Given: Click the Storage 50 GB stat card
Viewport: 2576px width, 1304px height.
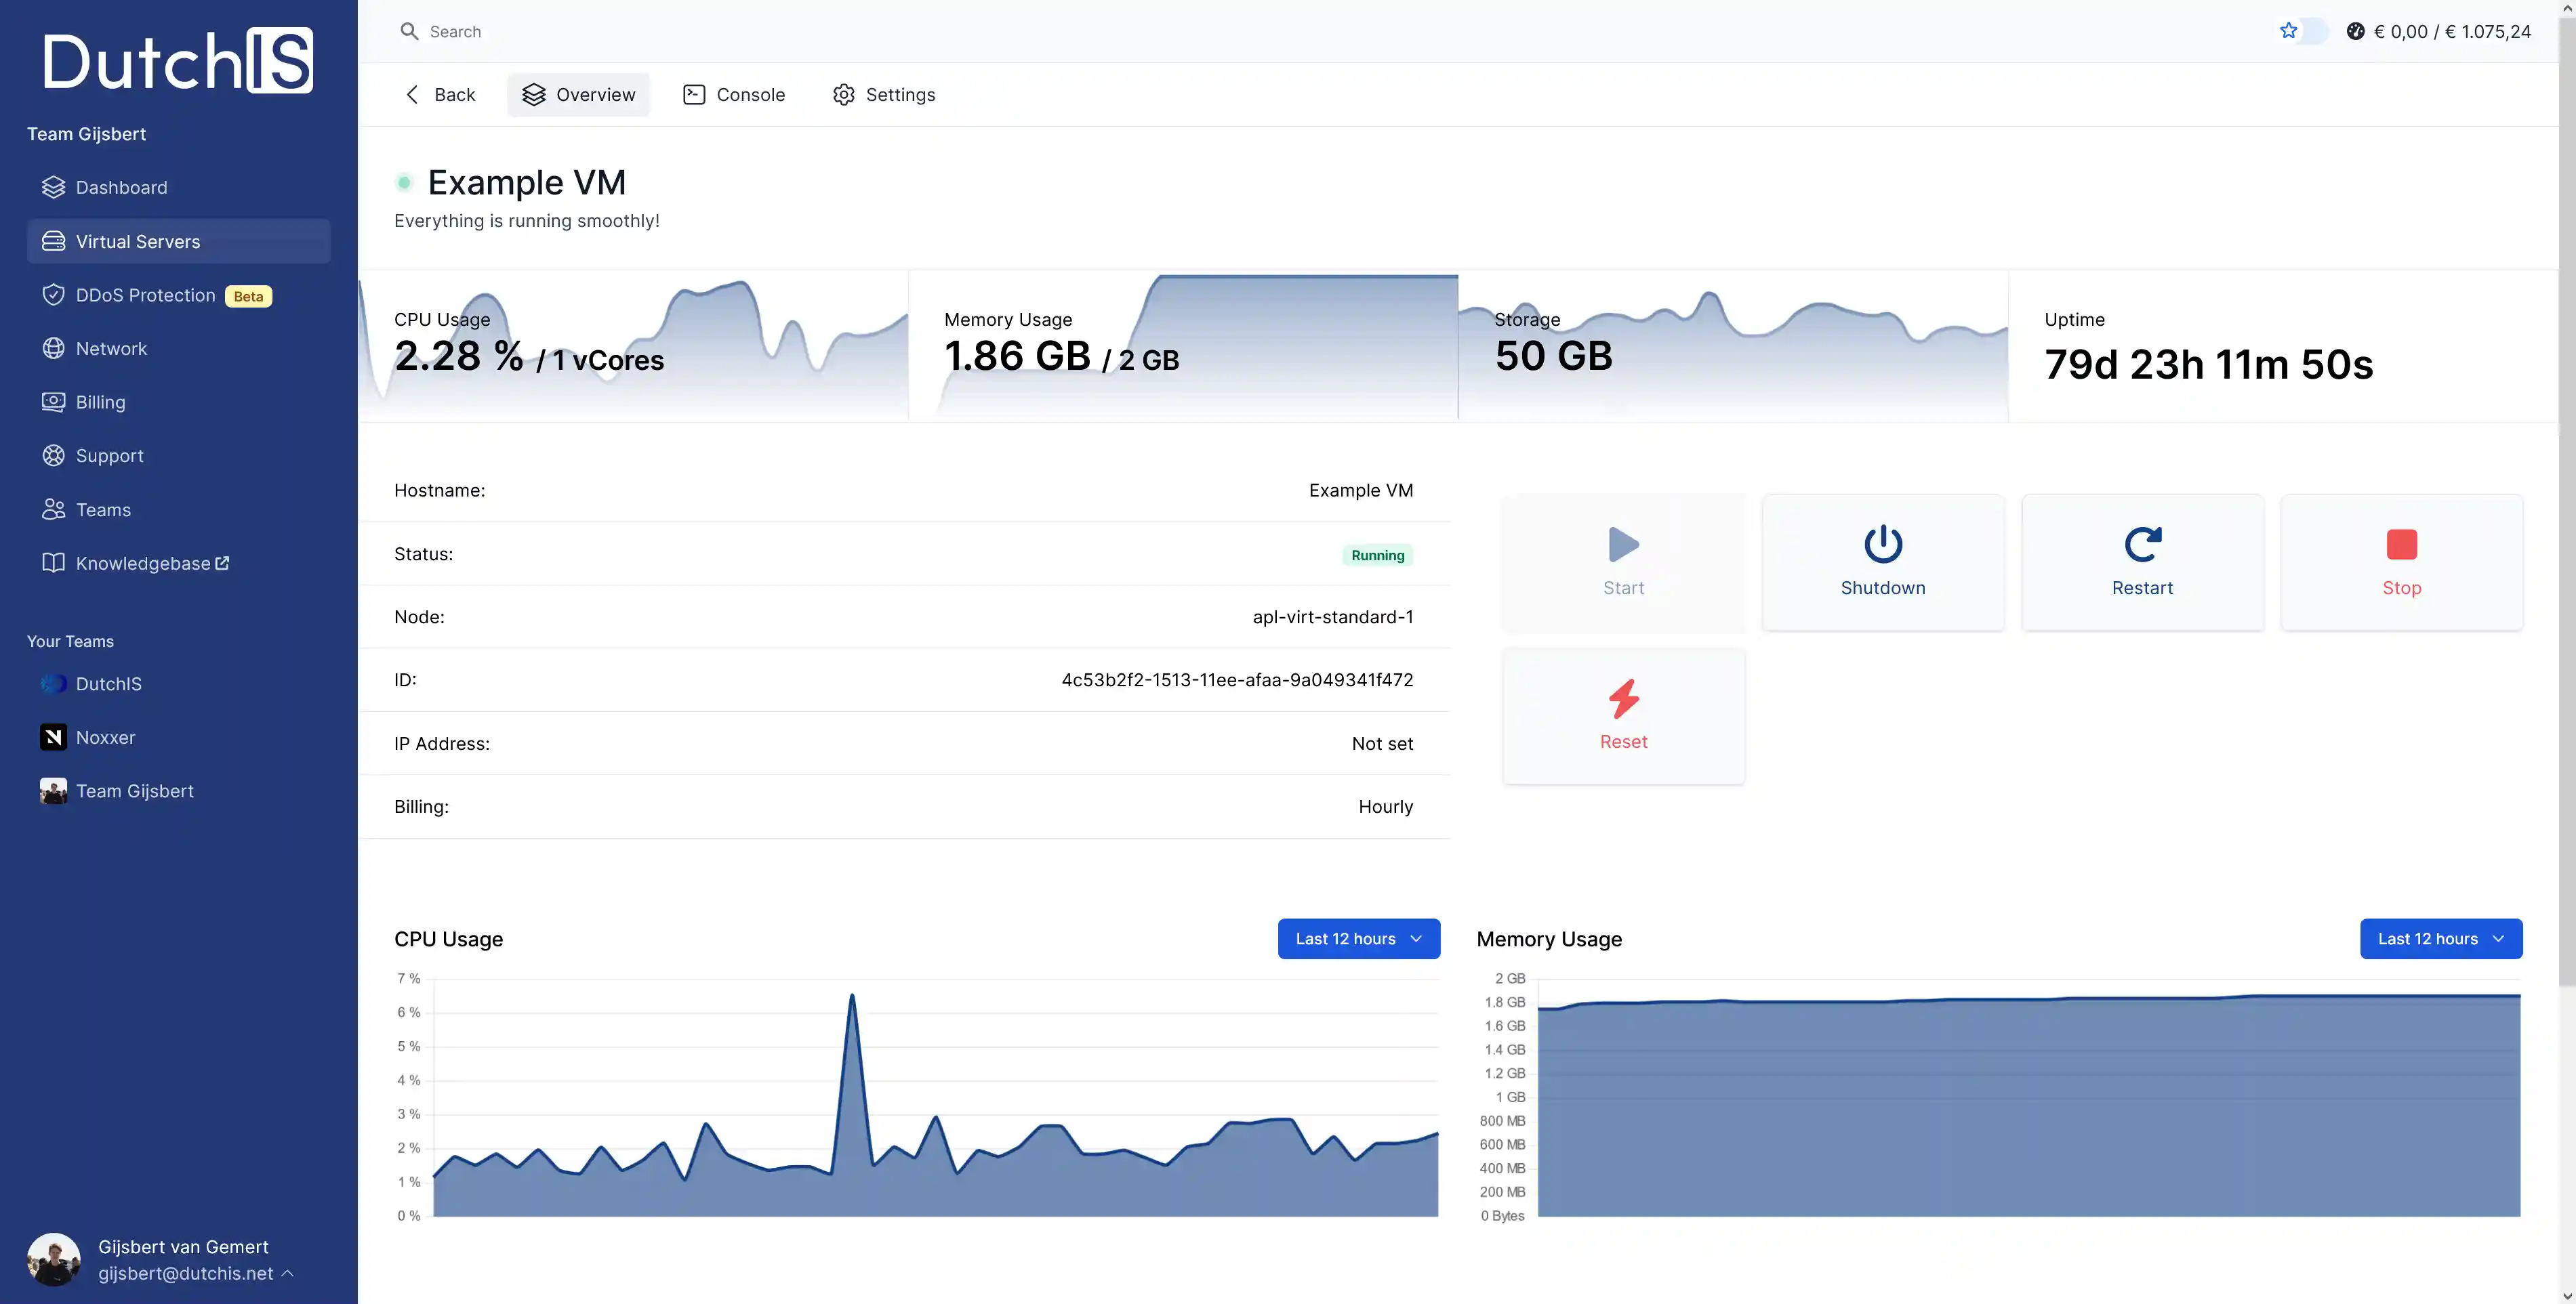Looking at the screenshot, I should 1733,345.
